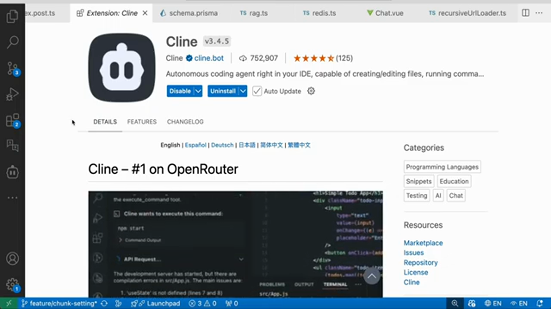Image resolution: width=551 pixels, height=309 pixels.
Task: Click the star rating (125)
Action: (x=323, y=58)
